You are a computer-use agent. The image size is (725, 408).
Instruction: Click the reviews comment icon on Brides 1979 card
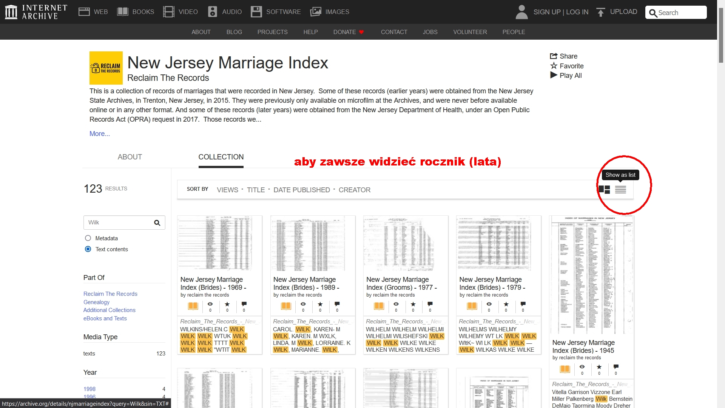[x=523, y=304]
